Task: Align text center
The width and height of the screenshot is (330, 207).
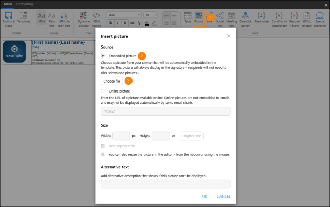Action: (174, 16)
